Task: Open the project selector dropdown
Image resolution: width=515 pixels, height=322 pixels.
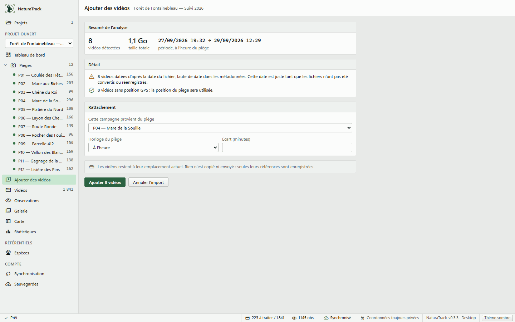Action: [39, 43]
